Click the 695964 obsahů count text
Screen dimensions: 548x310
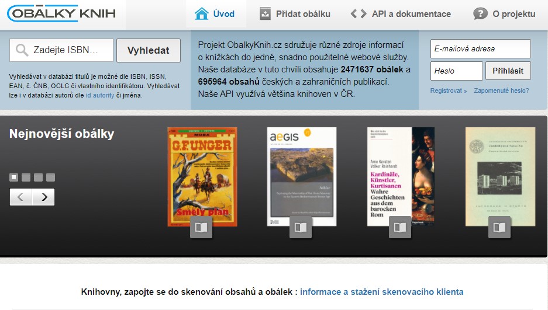coord(229,82)
